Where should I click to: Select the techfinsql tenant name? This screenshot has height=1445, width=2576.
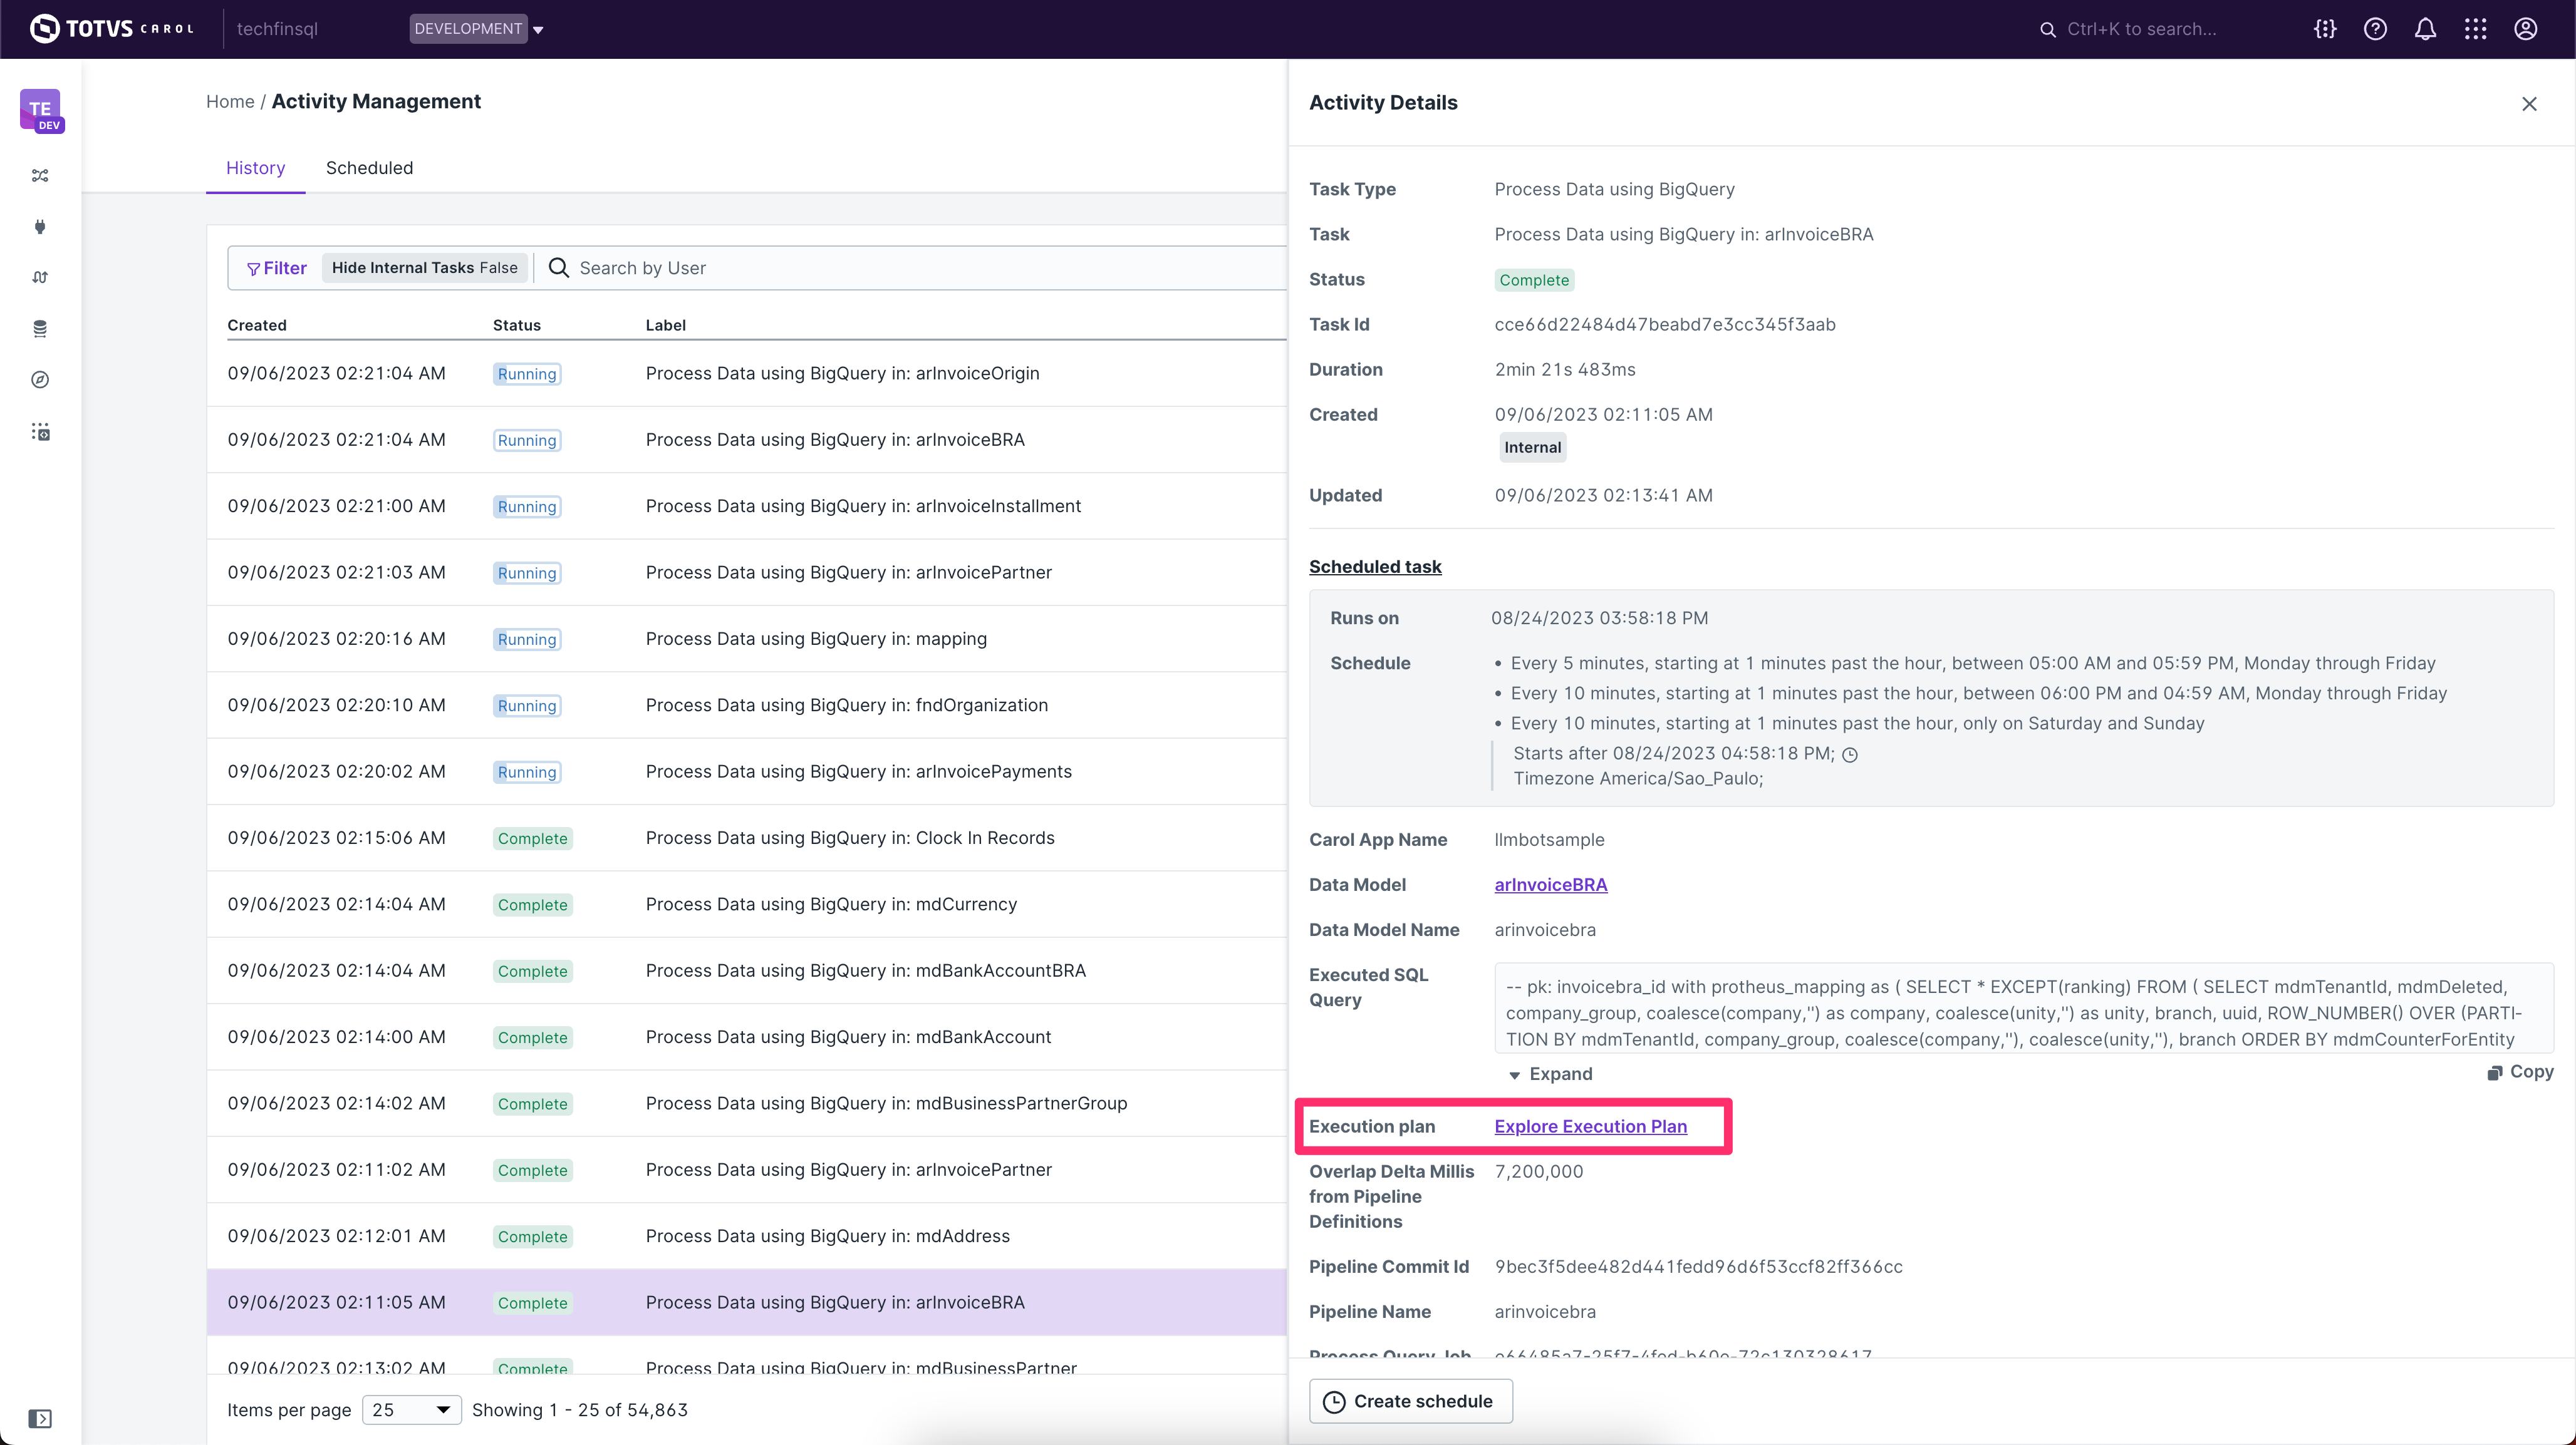click(x=277, y=29)
